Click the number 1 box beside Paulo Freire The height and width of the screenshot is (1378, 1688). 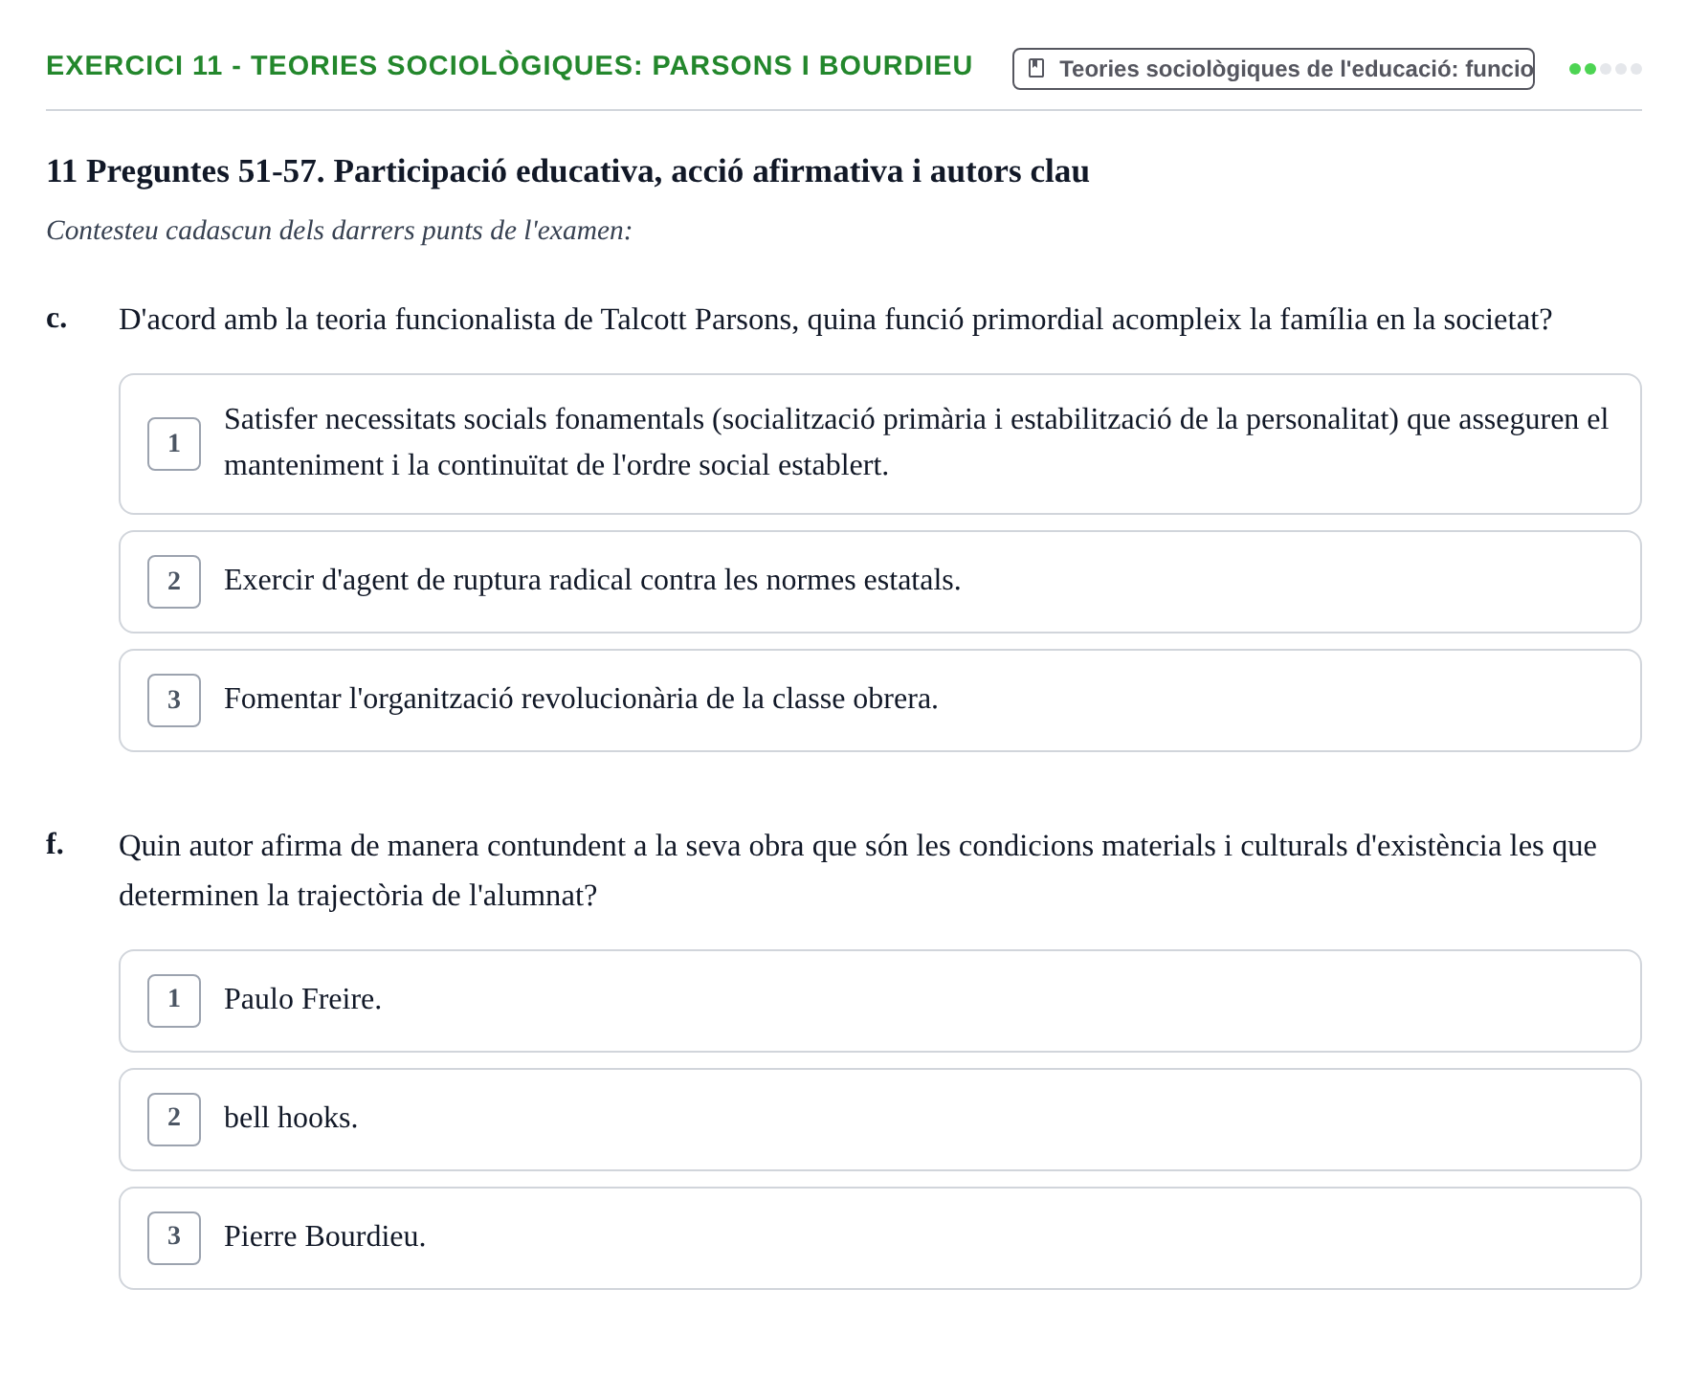coord(174,1001)
